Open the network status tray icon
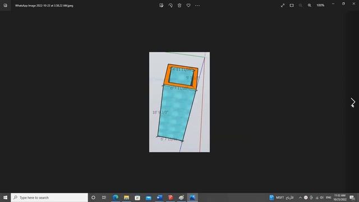Image resolution: width=359 pixels, height=202 pixels. coord(317,198)
